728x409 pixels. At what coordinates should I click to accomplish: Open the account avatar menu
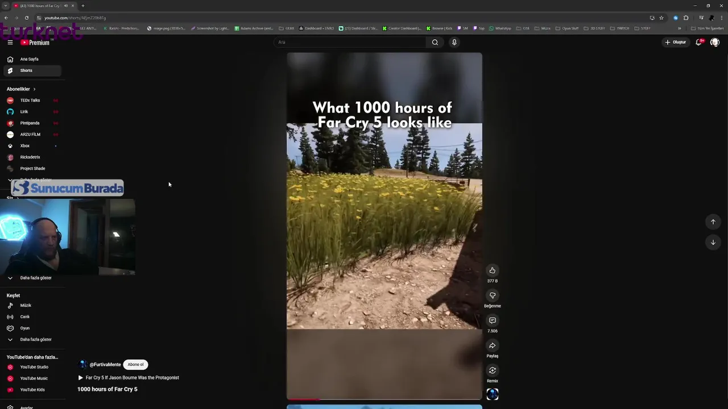coord(715,42)
